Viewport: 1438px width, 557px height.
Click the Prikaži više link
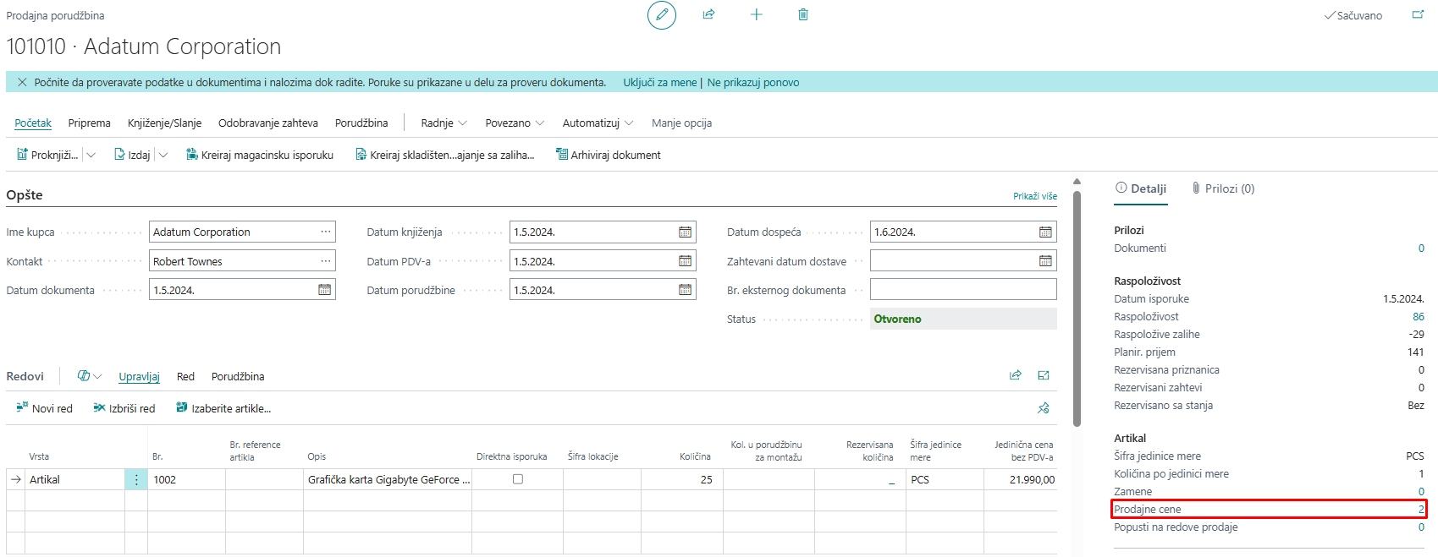(1034, 196)
